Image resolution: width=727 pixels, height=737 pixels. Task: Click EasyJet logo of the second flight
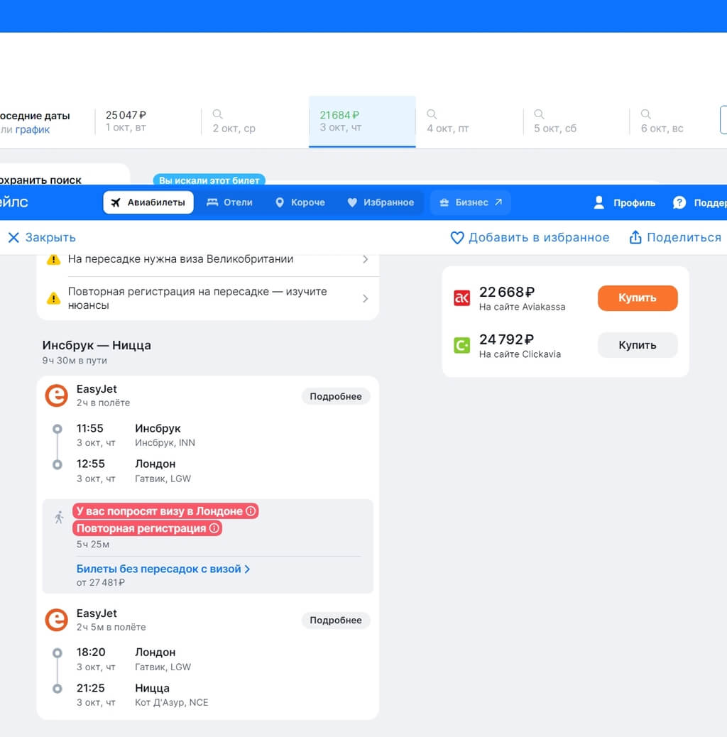point(56,620)
